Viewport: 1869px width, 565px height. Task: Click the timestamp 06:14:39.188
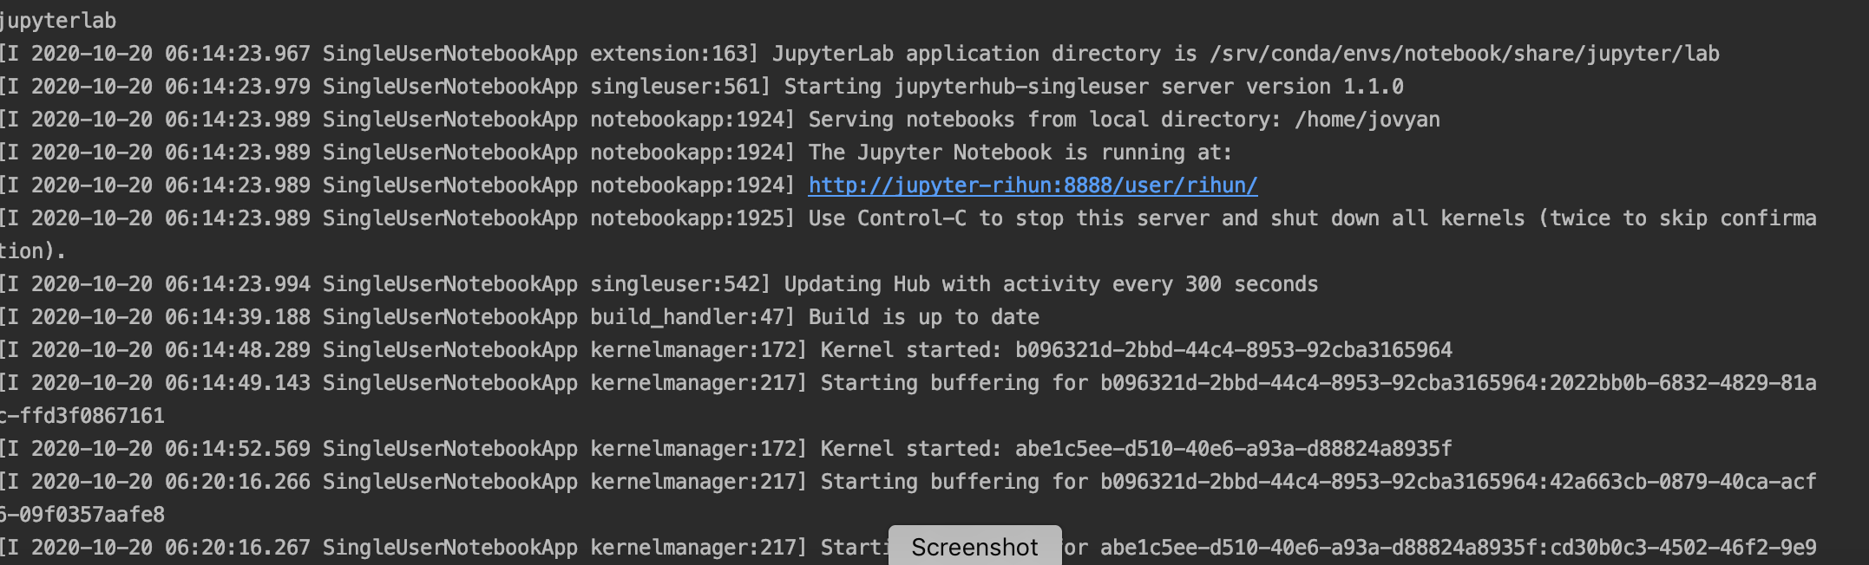click(x=237, y=317)
